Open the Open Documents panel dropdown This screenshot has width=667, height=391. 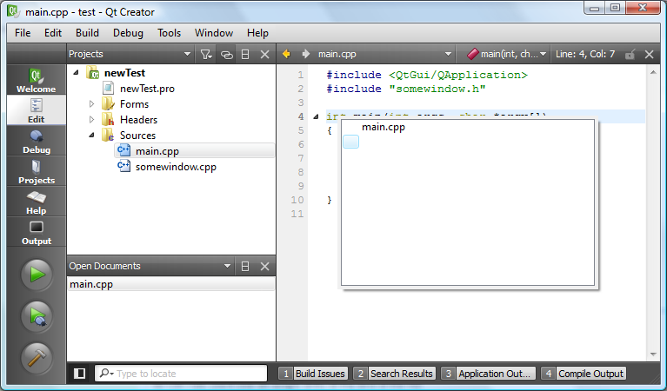tap(227, 266)
